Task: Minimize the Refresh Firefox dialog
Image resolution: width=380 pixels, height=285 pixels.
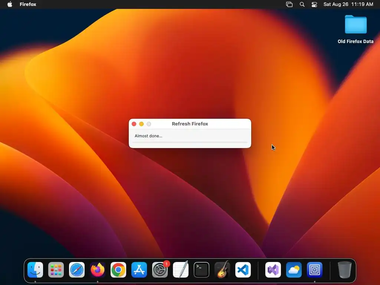Action: [141, 124]
